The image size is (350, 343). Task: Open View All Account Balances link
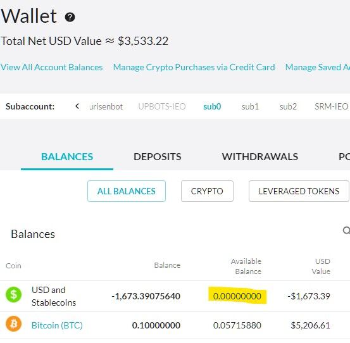tap(51, 67)
